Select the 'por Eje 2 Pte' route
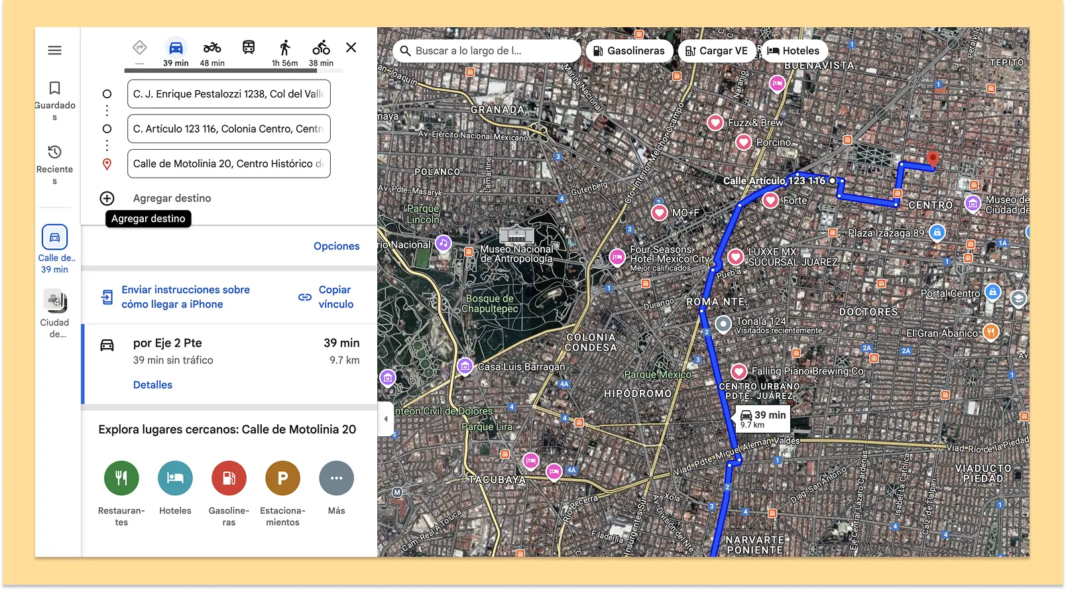Screen dimensions: 1066x590 (229, 364)
